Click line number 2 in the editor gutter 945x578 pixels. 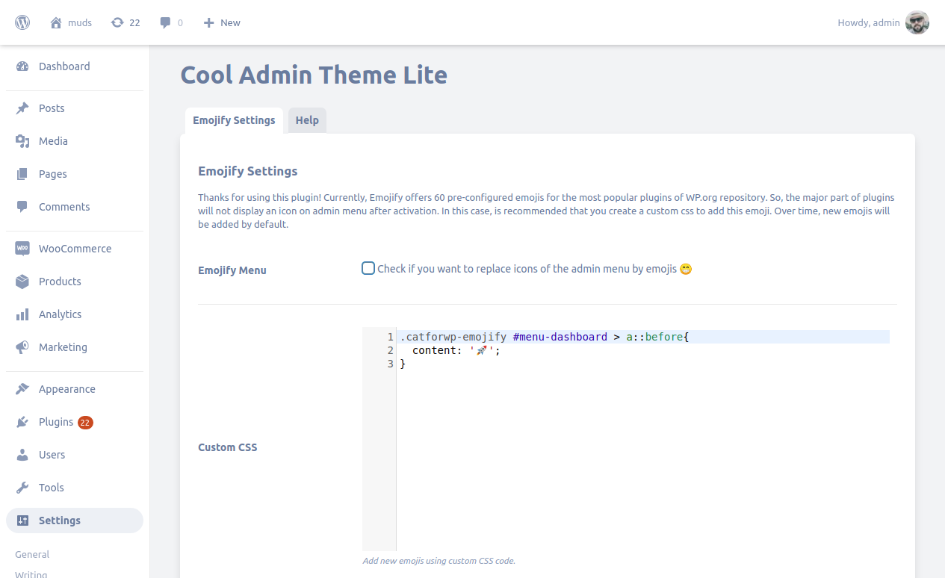[x=390, y=350]
